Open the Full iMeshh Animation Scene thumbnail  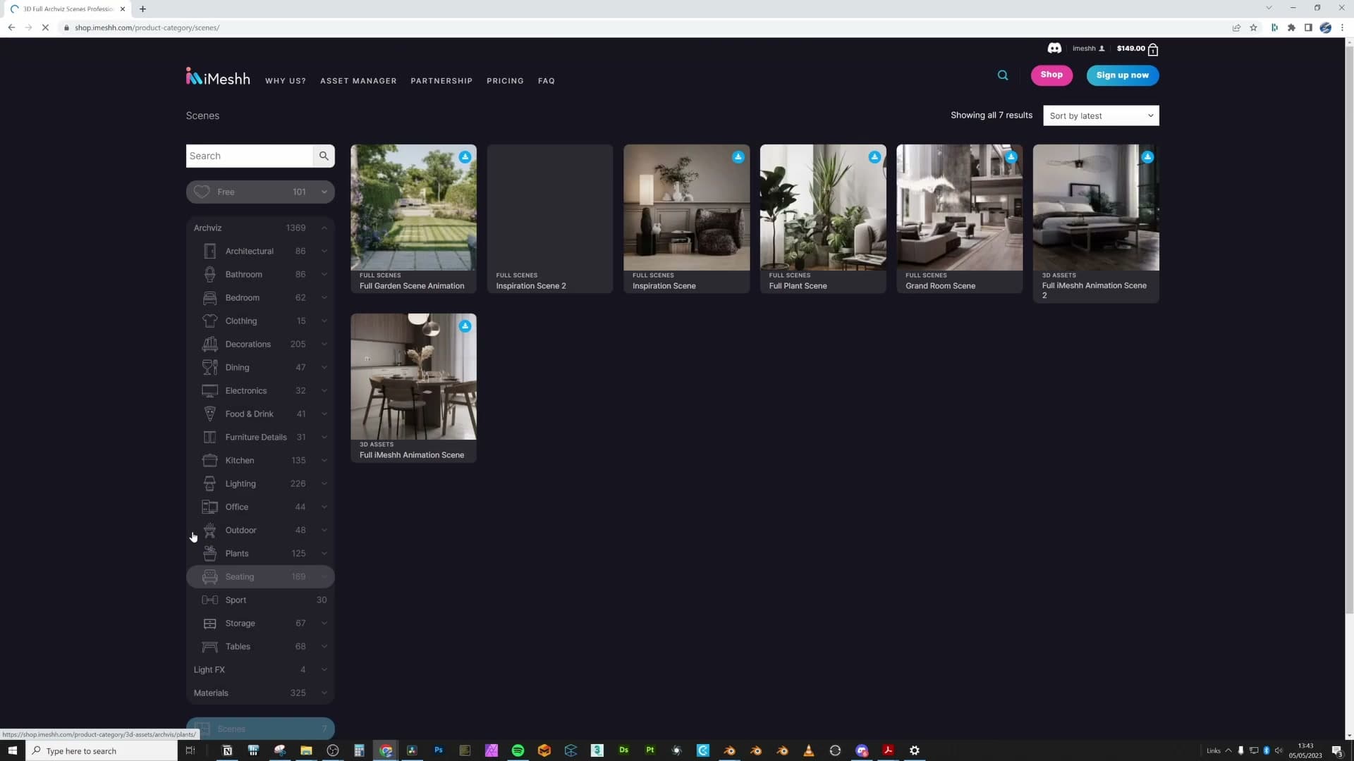(x=413, y=376)
